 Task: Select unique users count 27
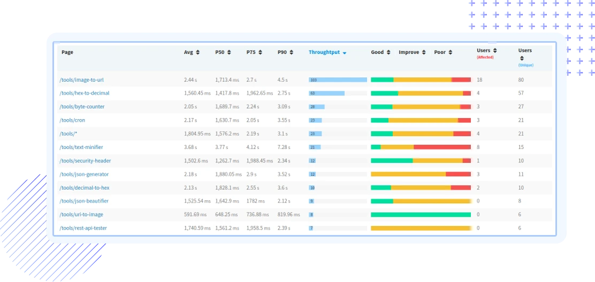pyautogui.click(x=521, y=107)
